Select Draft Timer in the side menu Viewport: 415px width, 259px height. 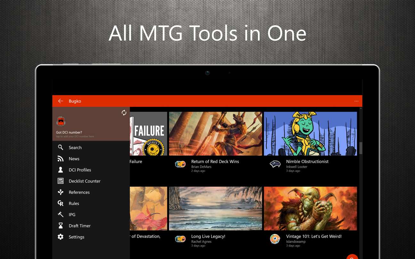pyautogui.click(x=91, y=226)
